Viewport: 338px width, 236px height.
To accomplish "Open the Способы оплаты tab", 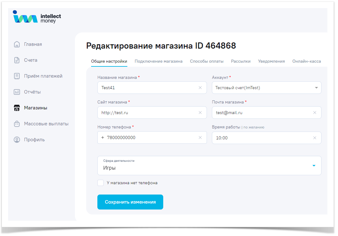I will point(207,61).
